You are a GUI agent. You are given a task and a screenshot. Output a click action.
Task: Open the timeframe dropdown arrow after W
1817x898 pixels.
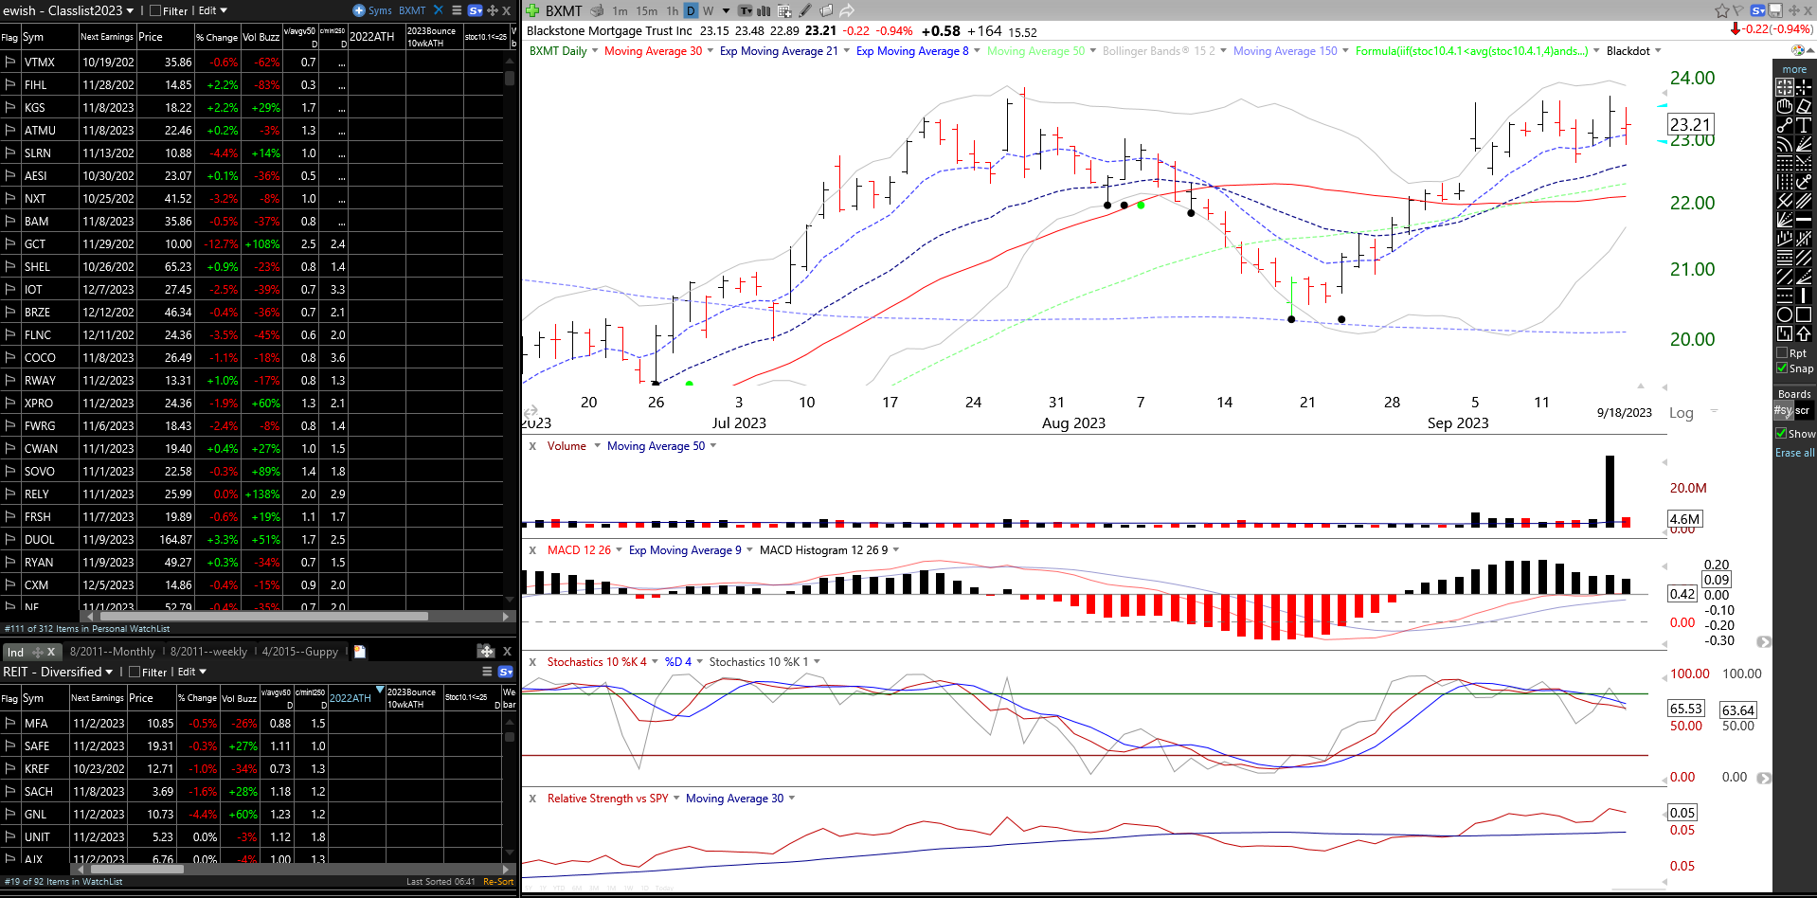727,10
